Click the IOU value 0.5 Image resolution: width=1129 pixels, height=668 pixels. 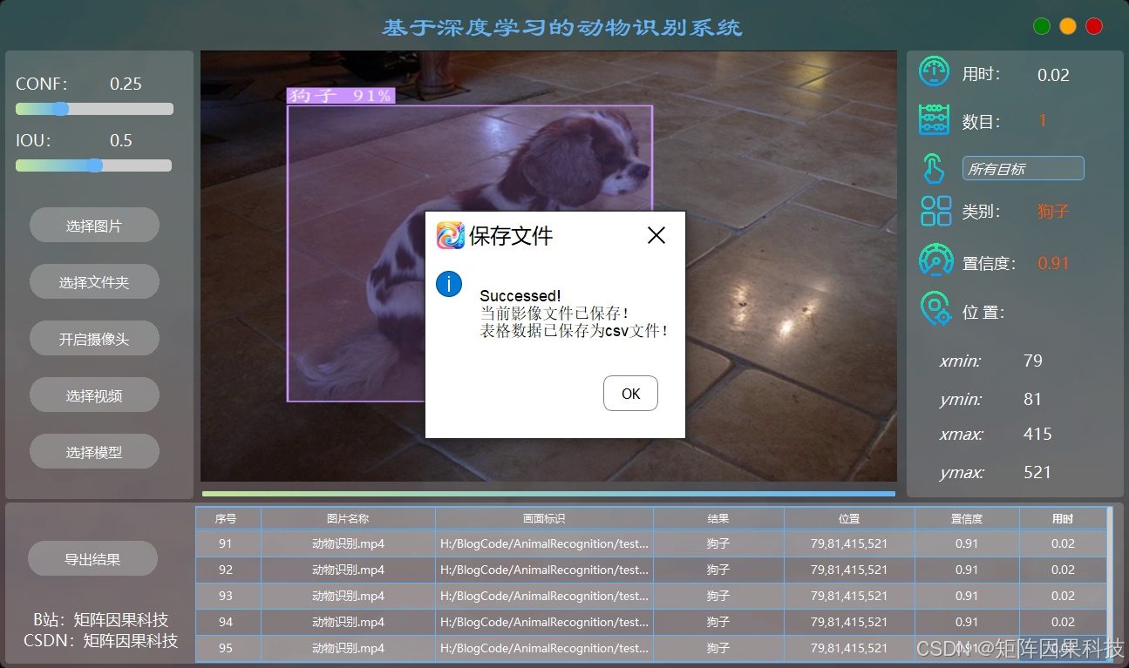[x=121, y=140]
